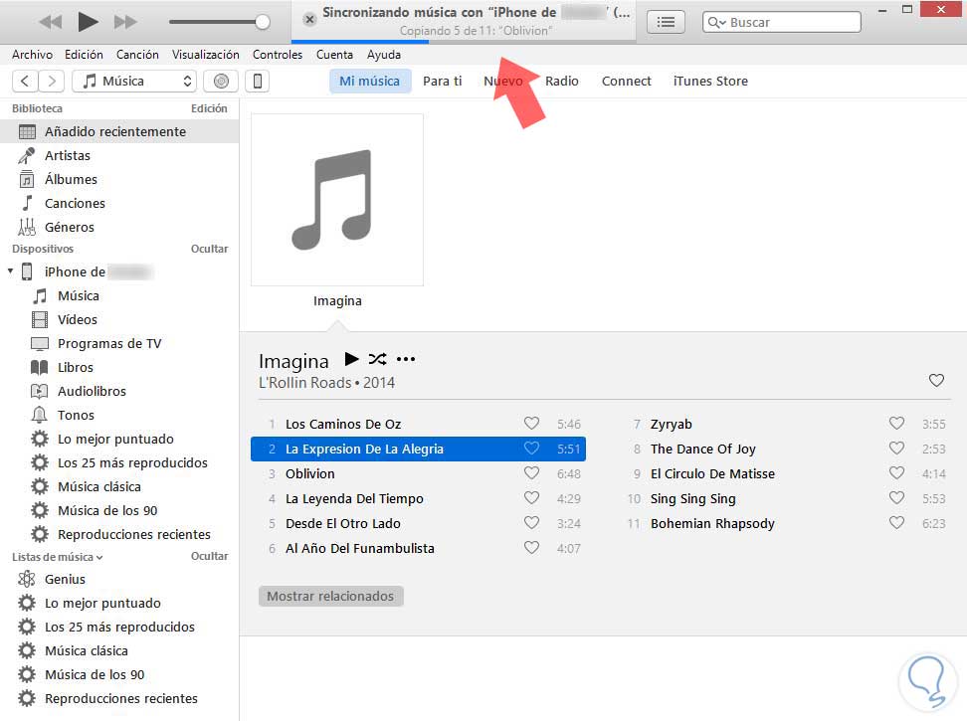Switch to the iTunes Store tab

(710, 82)
